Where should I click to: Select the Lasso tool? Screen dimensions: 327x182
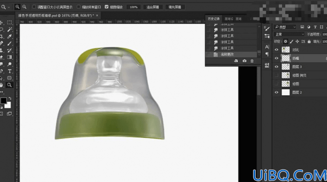[1, 30]
